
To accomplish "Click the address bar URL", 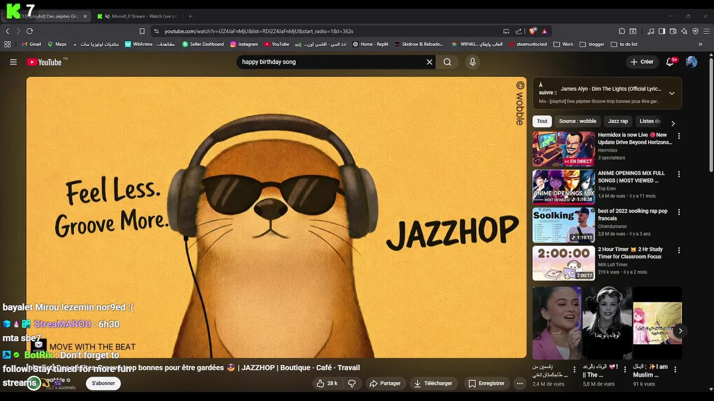I will [259, 31].
